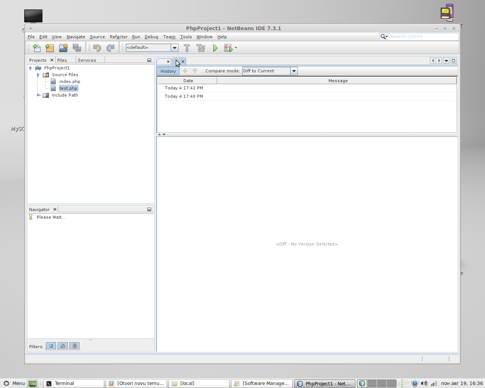Click the New File toolbar icon

pos(37,48)
